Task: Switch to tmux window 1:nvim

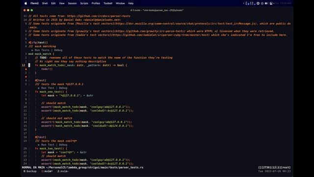Action: 47,171
